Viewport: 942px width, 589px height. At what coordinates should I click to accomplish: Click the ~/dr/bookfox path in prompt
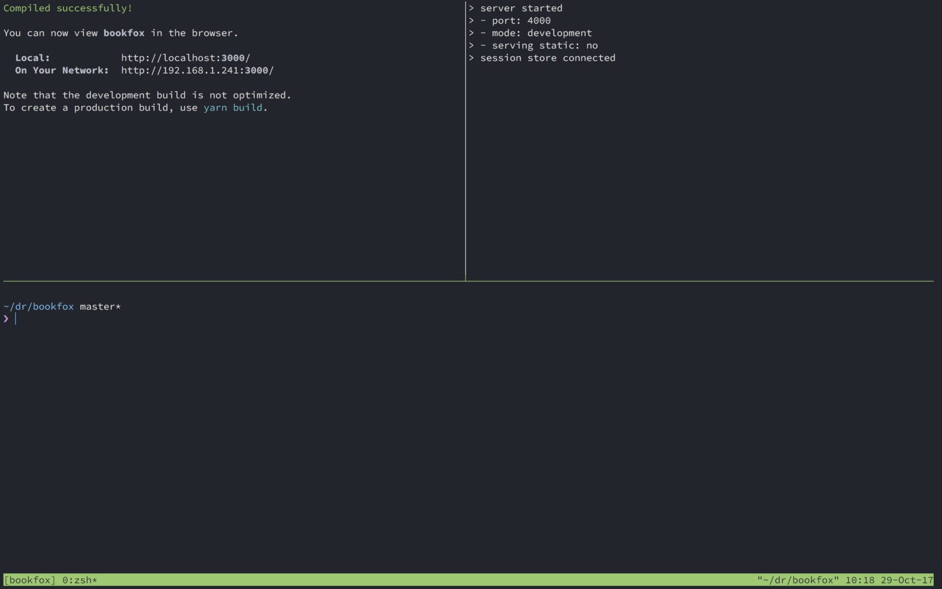click(x=39, y=306)
